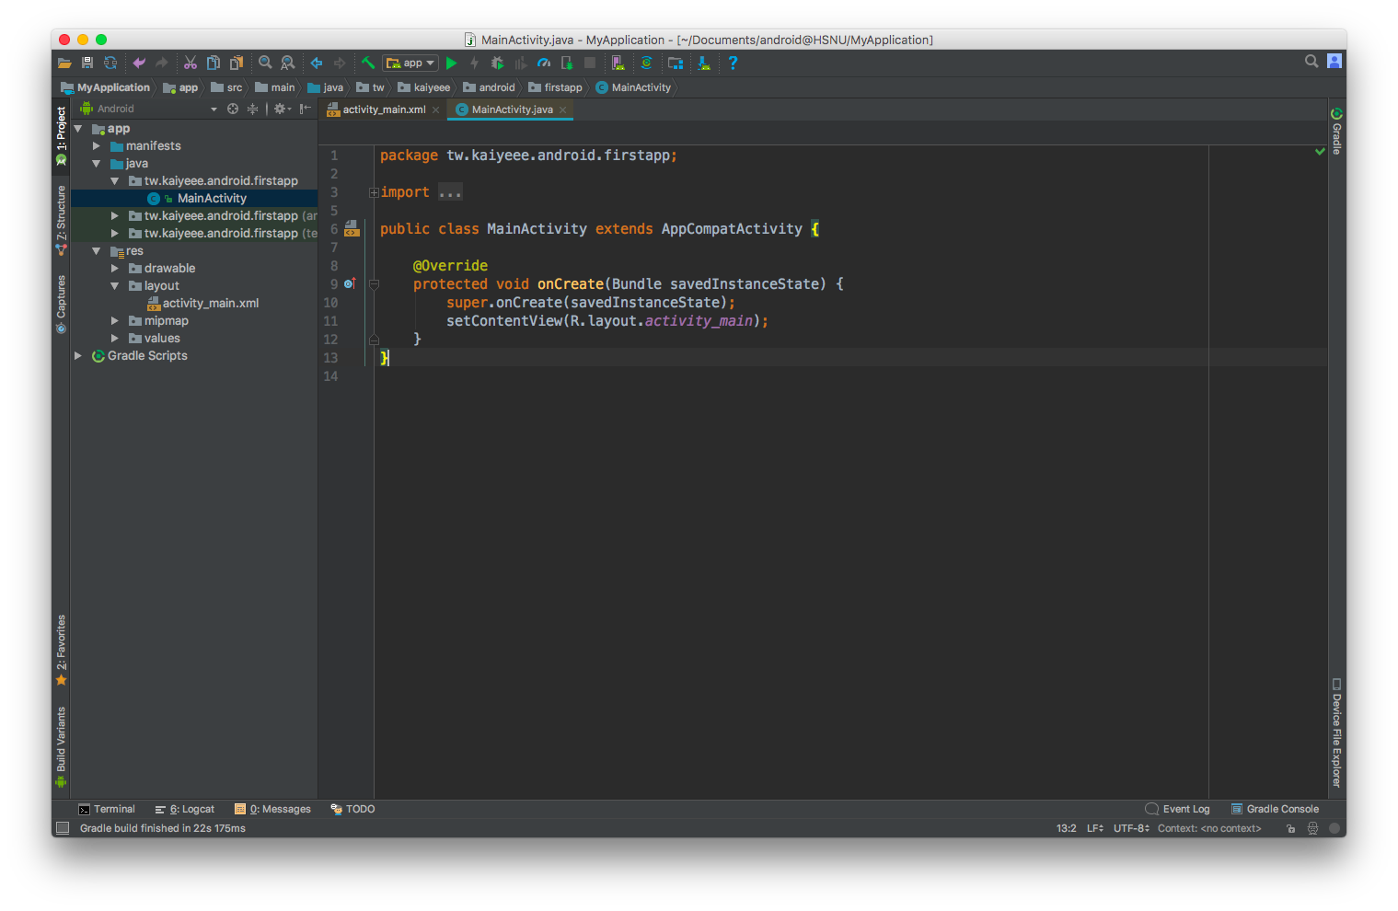This screenshot has height=911, width=1398.
Task: Click the src breadcrumb folder
Action: (x=226, y=87)
